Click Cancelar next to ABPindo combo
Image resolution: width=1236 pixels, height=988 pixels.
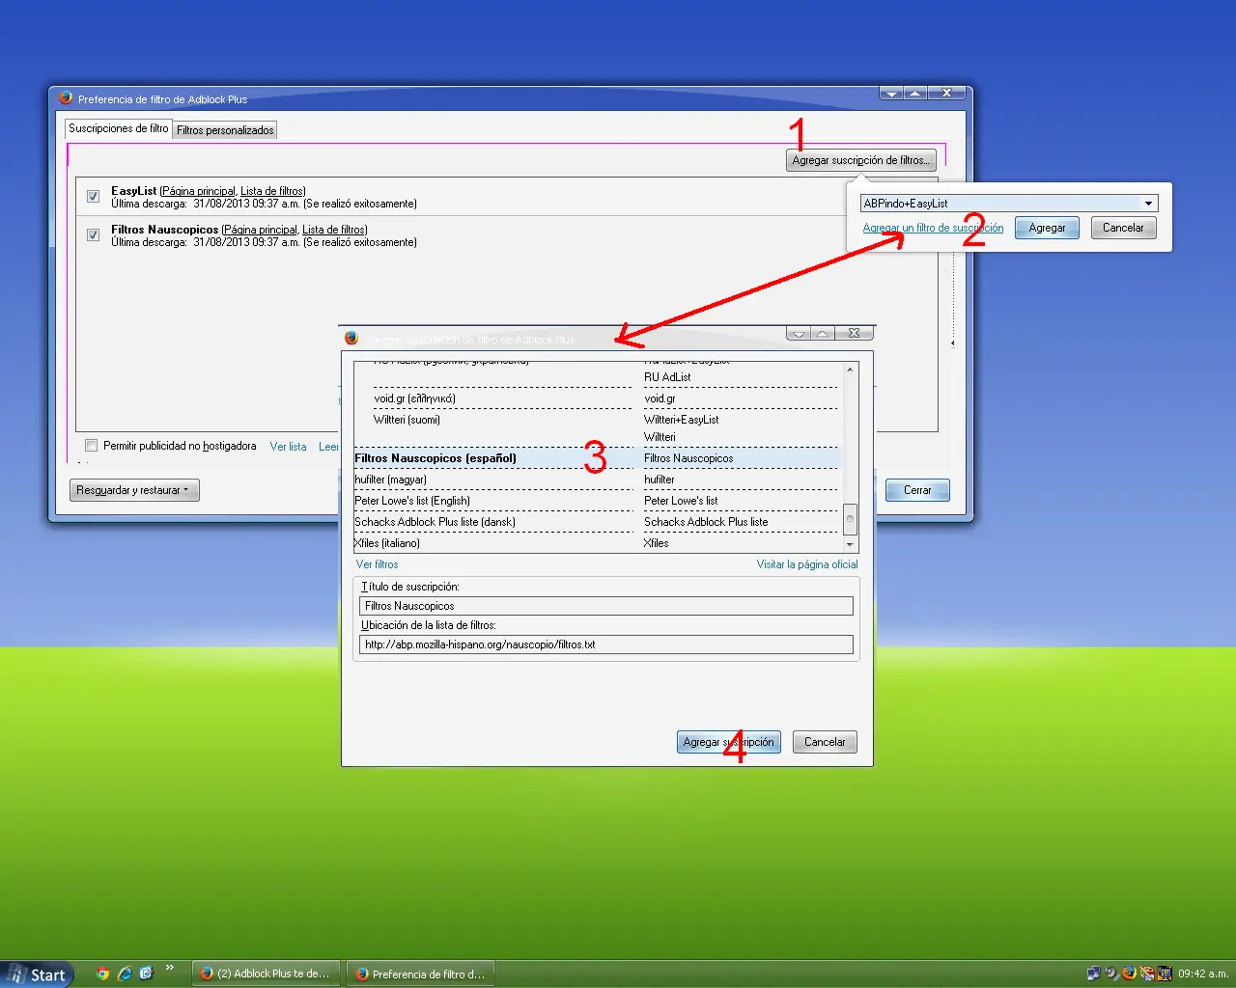(x=1123, y=228)
